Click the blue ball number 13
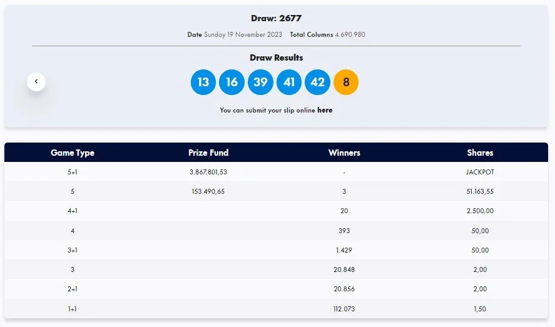Image resolution: width=555 pixels, height=327 pixels. coord(203,83)
